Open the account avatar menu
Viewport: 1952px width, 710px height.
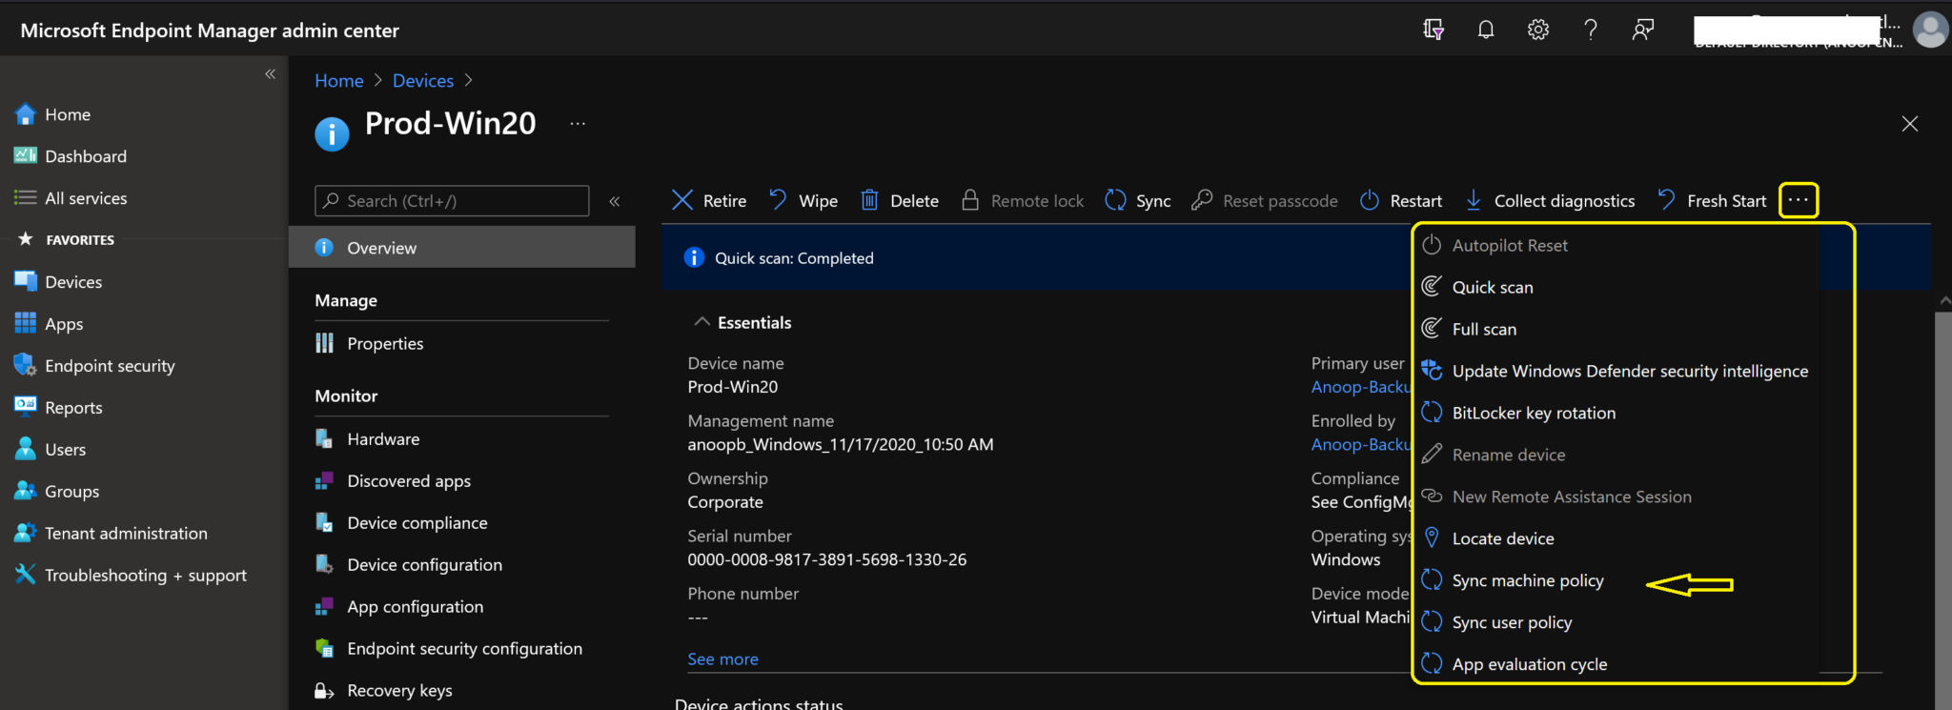(1931, 30)
